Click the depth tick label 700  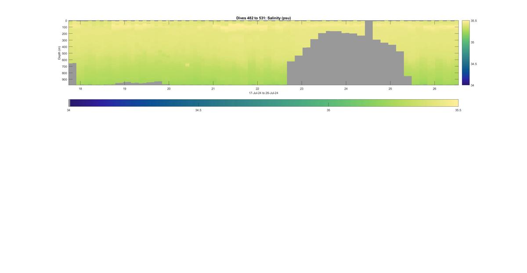point(64,66)
